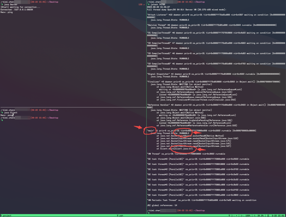
Task: Click the "GC task thread#7 (ParallelGC)" line
Action: 198,195
